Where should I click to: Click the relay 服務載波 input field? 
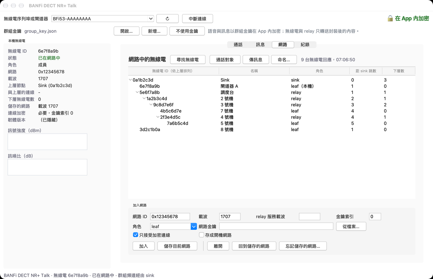click(x=310, y=216)
